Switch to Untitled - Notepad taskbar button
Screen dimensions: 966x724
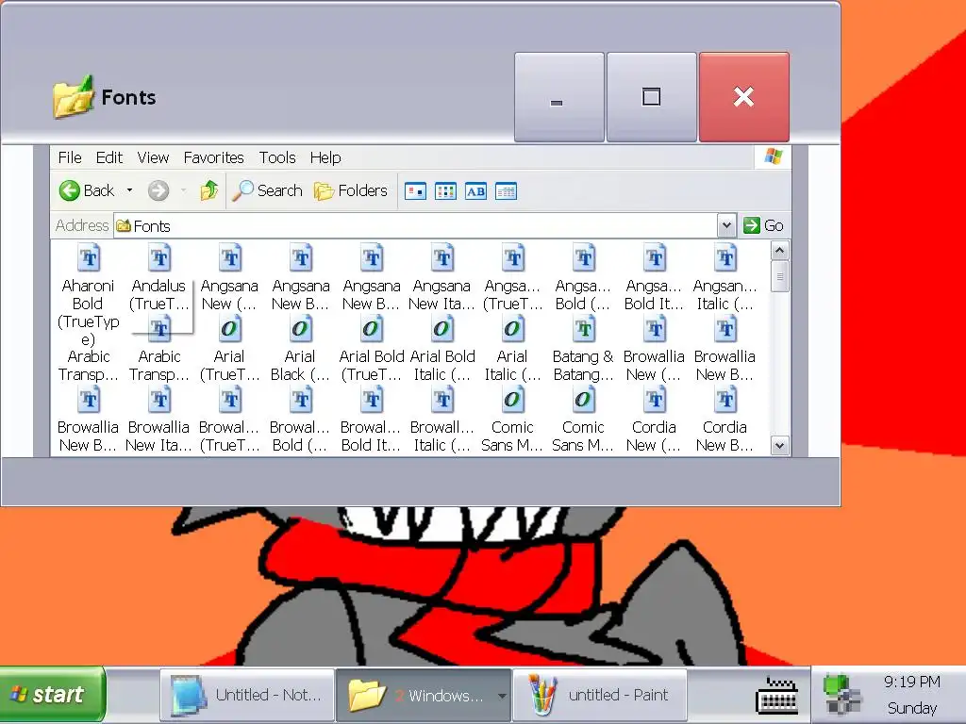(x=247, y=695)
